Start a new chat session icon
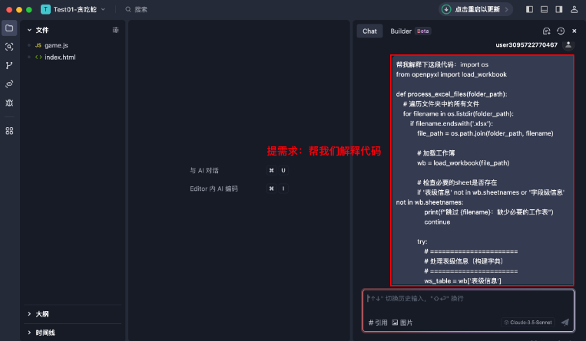 pyautogui.click(x=546, y=31)
